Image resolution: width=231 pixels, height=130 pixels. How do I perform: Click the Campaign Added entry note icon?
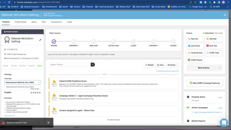click(x=54, y=95)
